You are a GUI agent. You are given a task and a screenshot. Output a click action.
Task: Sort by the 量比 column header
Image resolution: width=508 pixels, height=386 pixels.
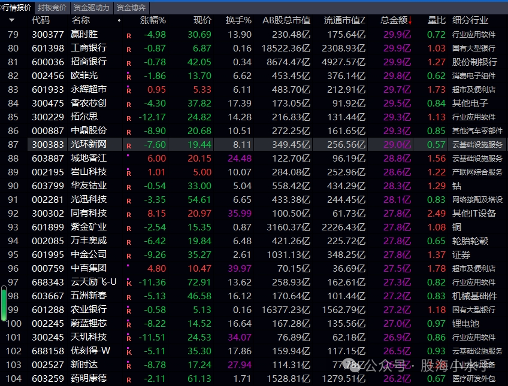[436, 20]
